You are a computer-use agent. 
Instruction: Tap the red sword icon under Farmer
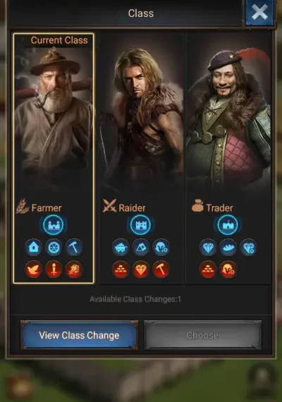pos(54,269)
